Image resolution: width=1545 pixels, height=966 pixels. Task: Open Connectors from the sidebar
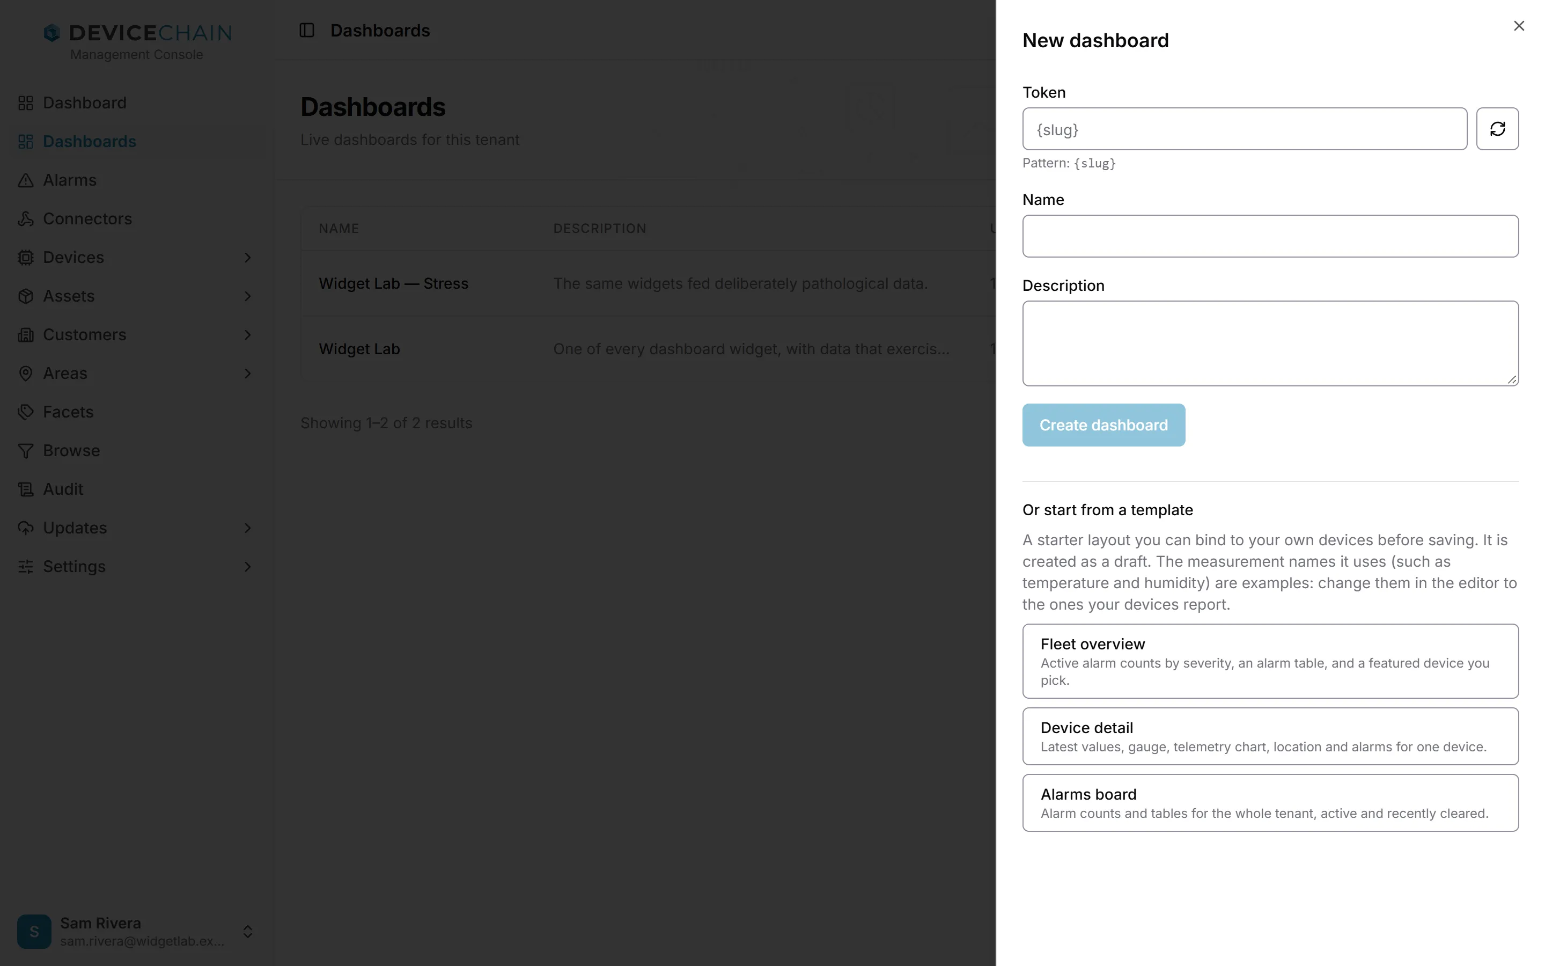(137, 218)
